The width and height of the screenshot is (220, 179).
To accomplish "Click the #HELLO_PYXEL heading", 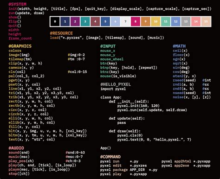I will [x=116, y=84].
